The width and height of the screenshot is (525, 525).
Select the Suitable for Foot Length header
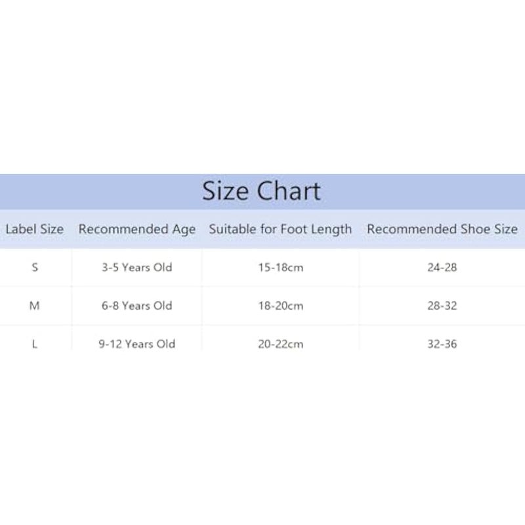280,229
